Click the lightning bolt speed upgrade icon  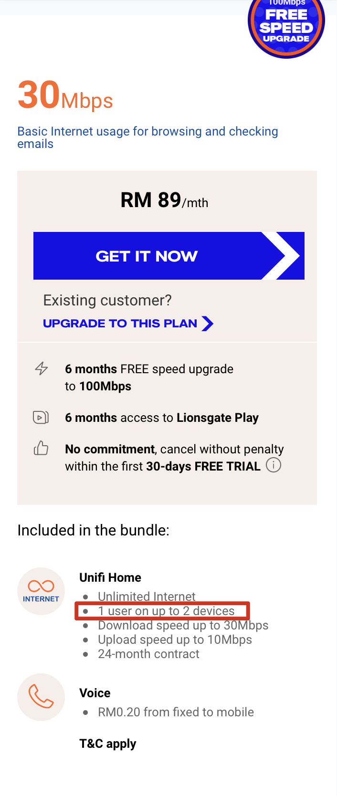tap(42, 368)
